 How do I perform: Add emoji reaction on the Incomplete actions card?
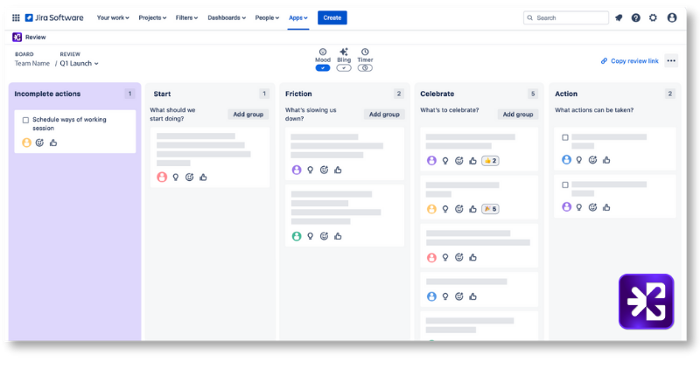39,143
